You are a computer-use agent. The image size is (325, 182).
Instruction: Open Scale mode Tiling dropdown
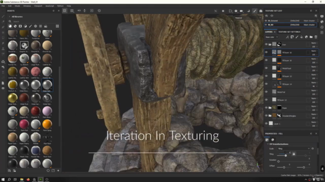pos(294,149)
